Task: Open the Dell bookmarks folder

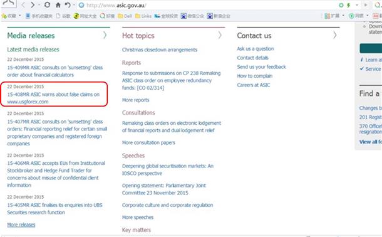Action: pos(125,16)
